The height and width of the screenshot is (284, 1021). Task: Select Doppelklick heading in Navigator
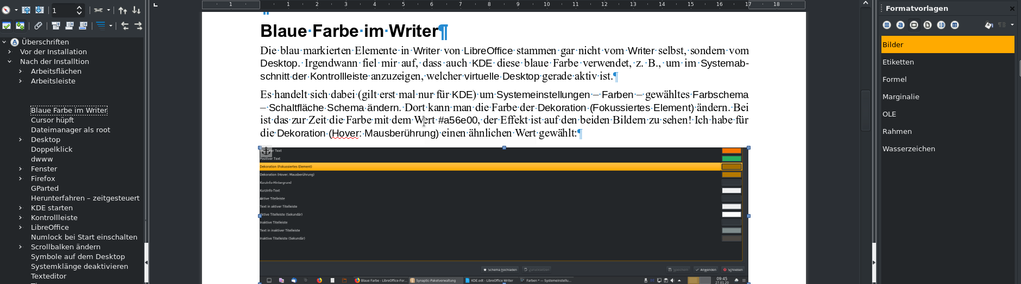tap(52, 149)
